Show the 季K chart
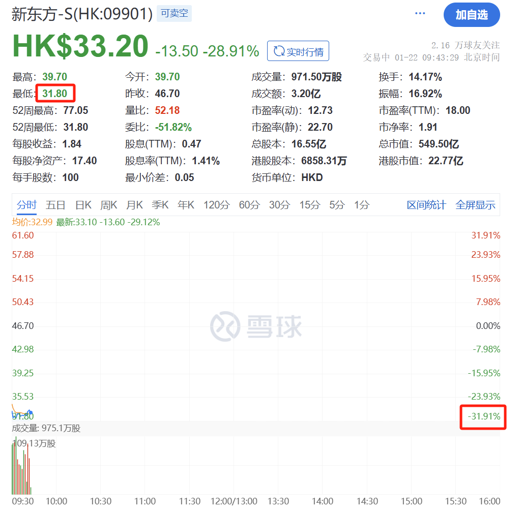This screenshot has height=511, width=521. 160,205
